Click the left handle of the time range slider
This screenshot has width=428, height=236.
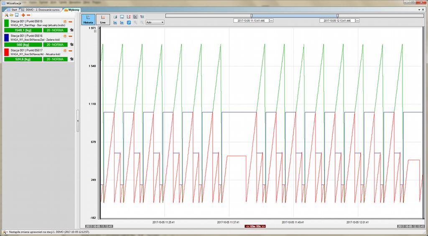[251, 16]
